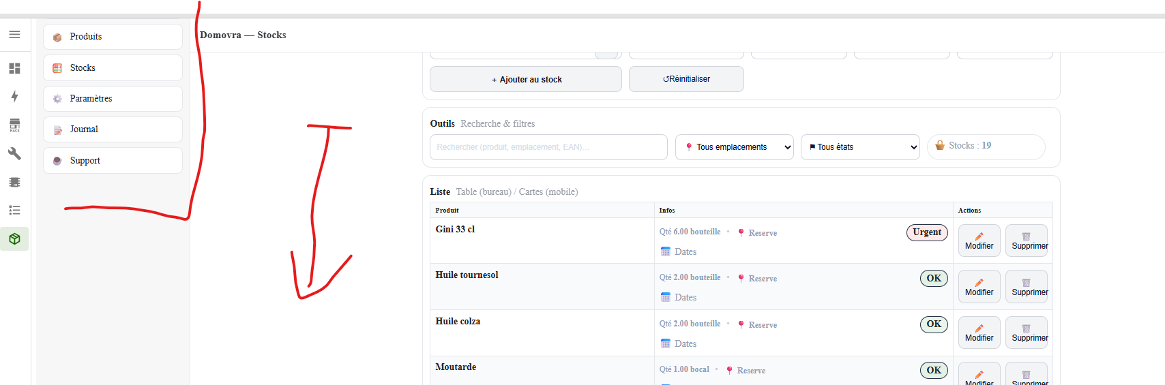Open Journal menu item
Screen dimensions: 1165x385
click(x=113, y=129)
